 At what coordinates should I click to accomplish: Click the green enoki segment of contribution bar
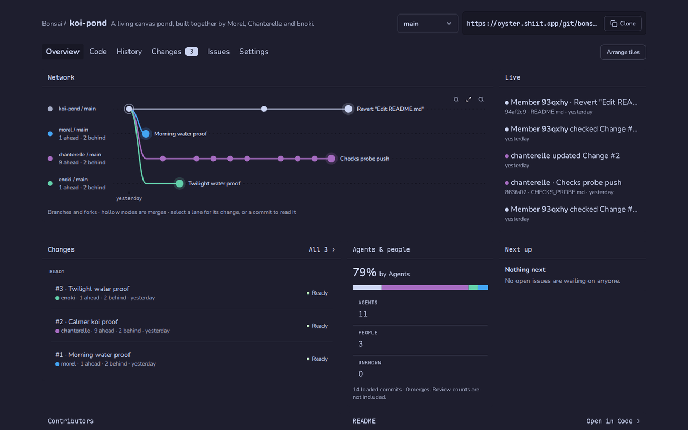(x=473, y=288)
